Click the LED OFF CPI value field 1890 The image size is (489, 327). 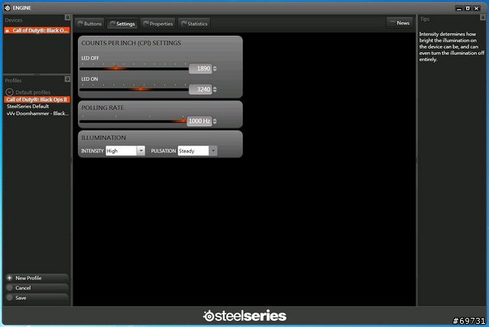click(x=200, y=69)
